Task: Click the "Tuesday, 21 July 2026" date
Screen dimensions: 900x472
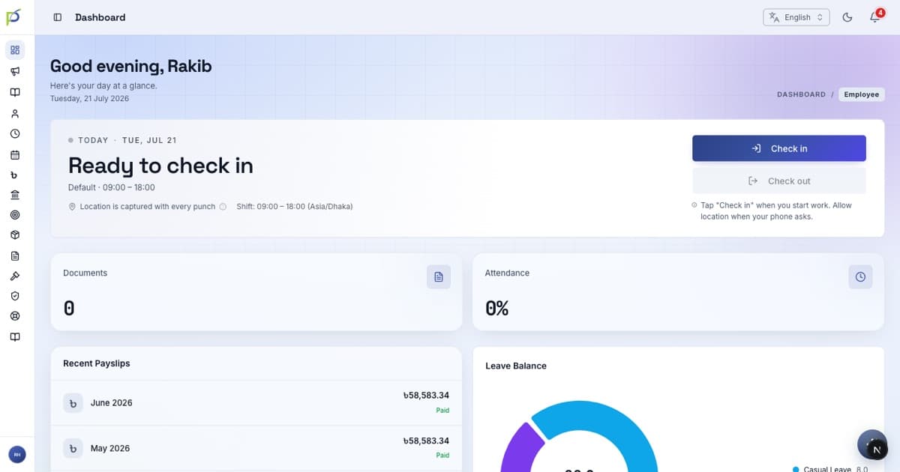Action: click(89, 99)
